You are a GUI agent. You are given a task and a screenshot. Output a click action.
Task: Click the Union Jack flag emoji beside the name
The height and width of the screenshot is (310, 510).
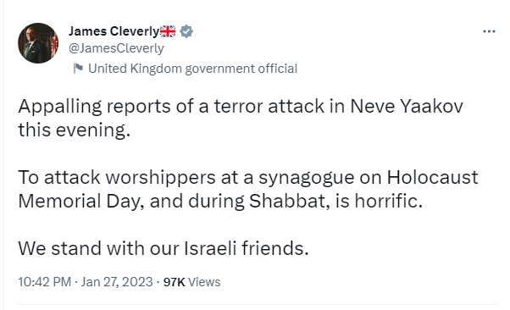coord(168,31)
